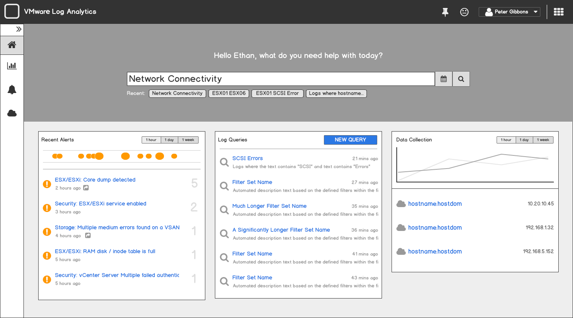Viewport: 573px width, 318px height.
Task: Click cloud icon beside 192.168.5.152 host
Action: coord(401,252)
